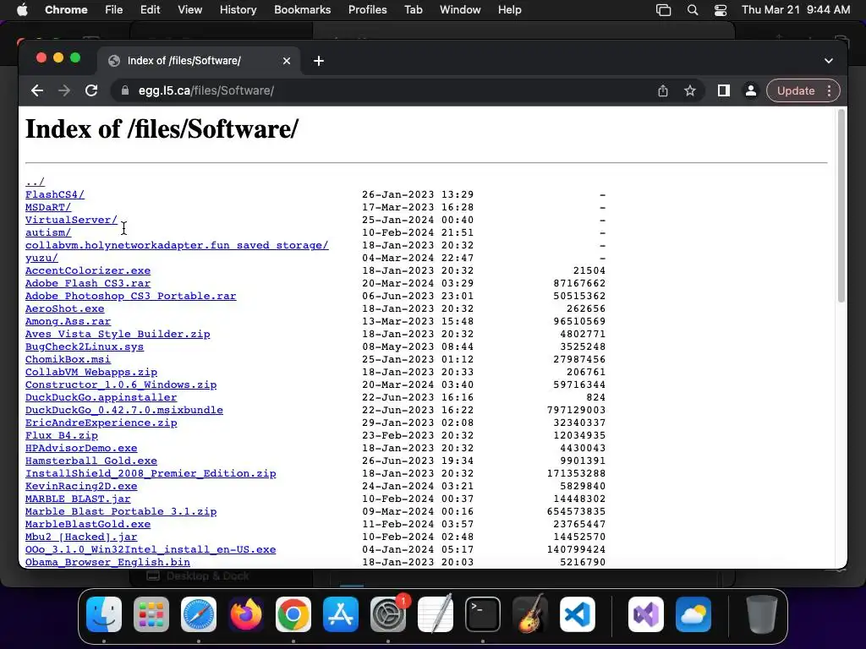This screenshot has height=649, width=866.
Task: Open the side panel icon
Action: 724,90
